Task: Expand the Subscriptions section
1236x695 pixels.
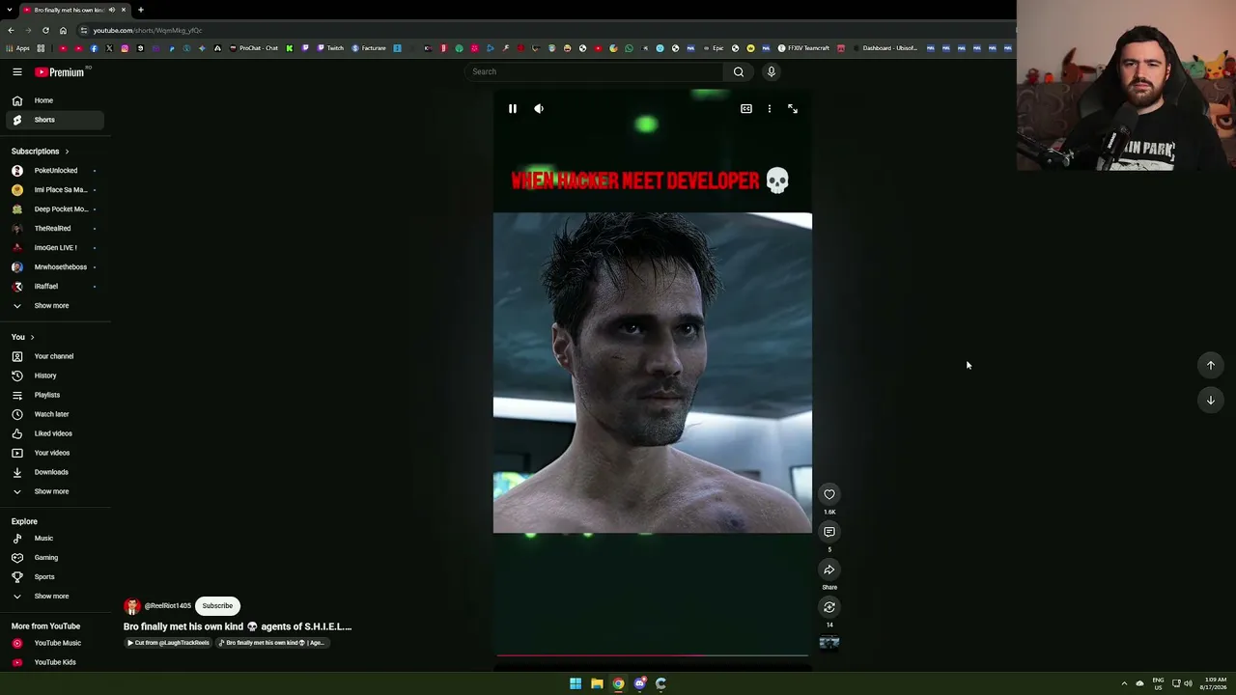Action: pyautogui.click(x=41, y=152)
